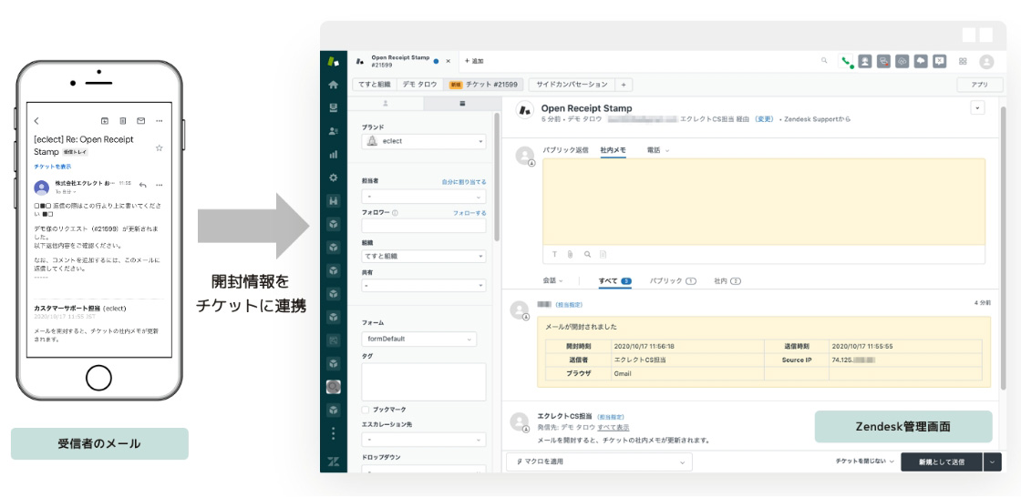Viewport: 1021px width, 497px height.
Task: Open the Views icon in sidebar
Action: tap(334, 108)
